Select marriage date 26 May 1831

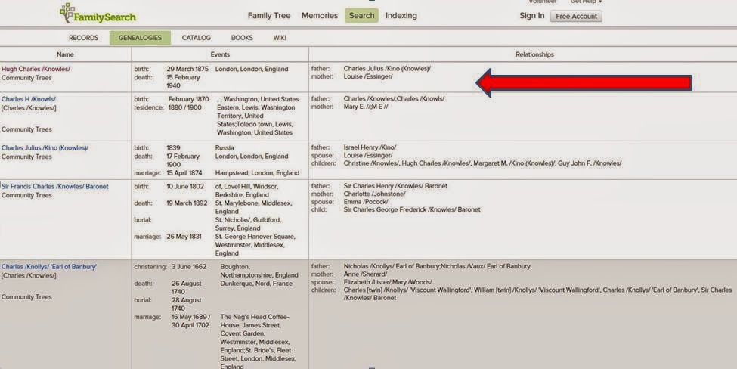coord(184,237)
